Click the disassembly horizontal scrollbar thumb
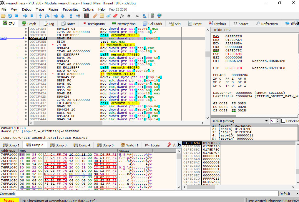This screenshot has width=299, height=202. coord(68,123)
